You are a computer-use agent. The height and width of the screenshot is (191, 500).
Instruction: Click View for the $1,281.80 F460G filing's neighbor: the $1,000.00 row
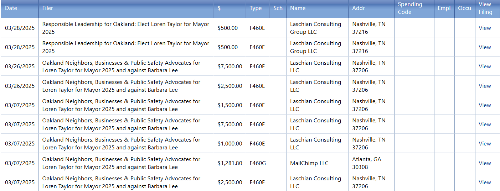coord(485,144)
